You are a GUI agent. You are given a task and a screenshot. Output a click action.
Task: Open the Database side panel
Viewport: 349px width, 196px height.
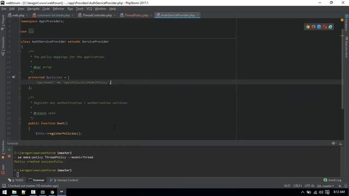point(347,23)
